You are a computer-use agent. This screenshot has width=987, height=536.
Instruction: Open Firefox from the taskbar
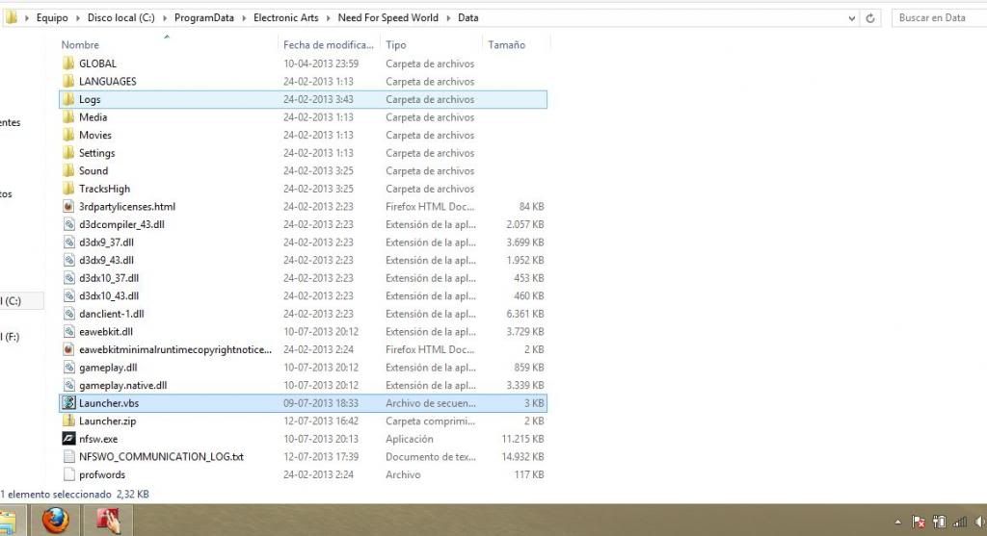56,521
